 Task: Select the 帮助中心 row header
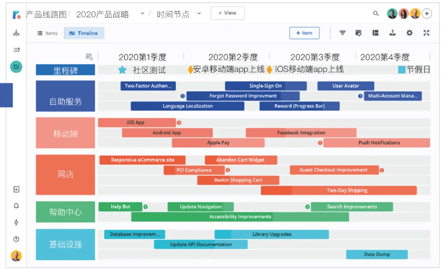click(x=65, y=212)
